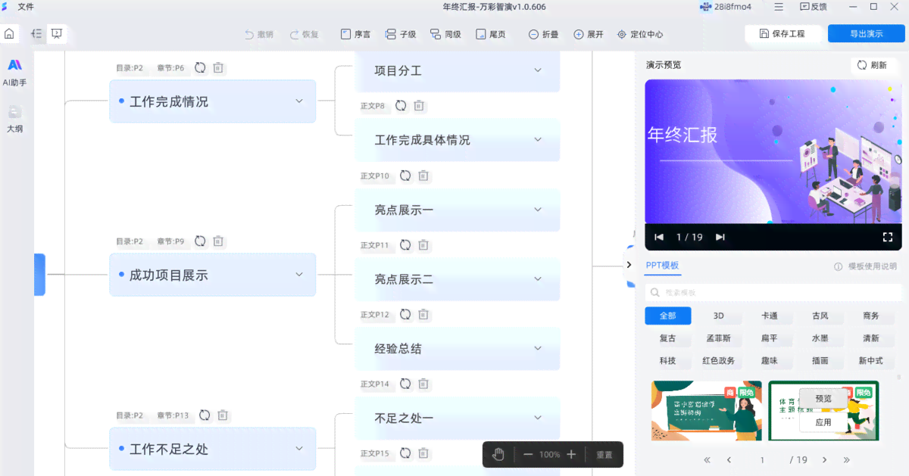Zoom in with plus button
Viewport: 909px width, 476px height.
click(x=571, y=454)
